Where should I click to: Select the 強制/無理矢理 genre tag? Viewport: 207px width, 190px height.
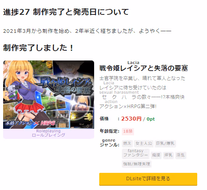(137, 164)
